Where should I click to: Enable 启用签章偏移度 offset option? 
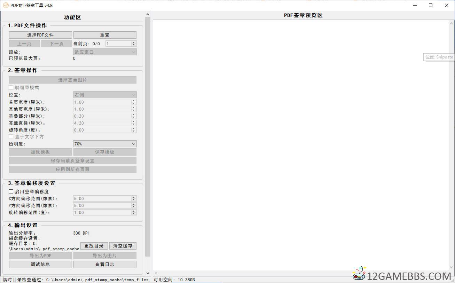coord(11,191)
